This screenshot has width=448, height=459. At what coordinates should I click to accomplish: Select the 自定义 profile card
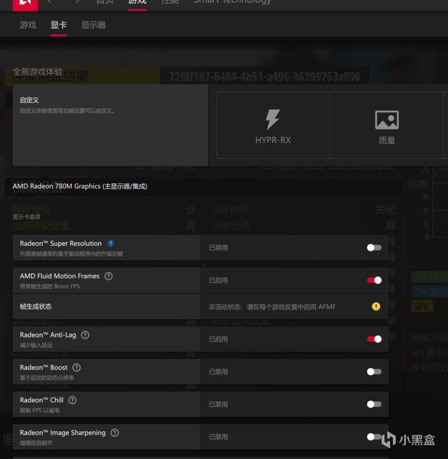[110, 125]
